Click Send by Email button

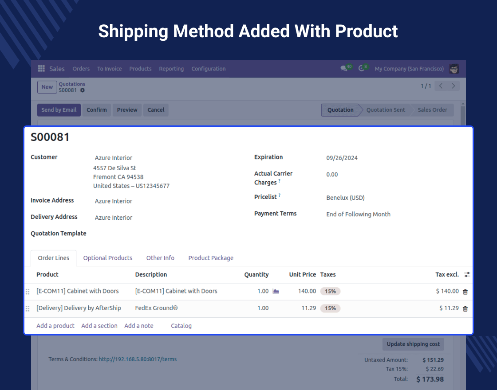tap(59, 110)
